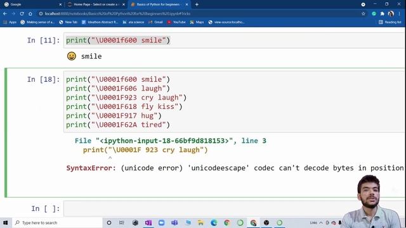This screenshot has width=406, height=228.
Task: Click the 'tired' print line in cell 18
Action: point(118,125)
